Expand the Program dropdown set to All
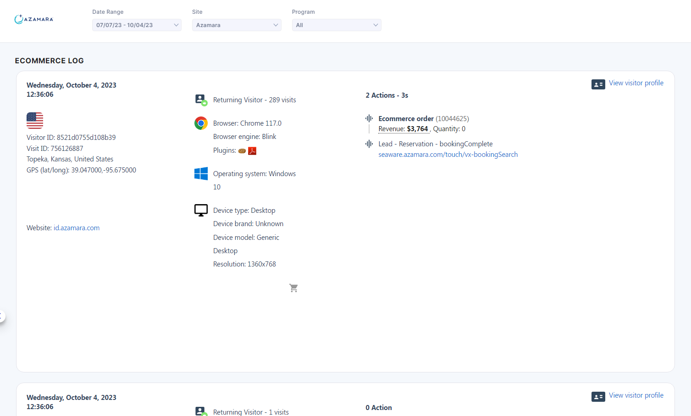 point(336,25)
